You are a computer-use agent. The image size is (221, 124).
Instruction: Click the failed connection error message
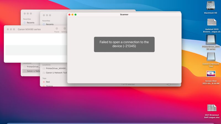tap(124, 44)
